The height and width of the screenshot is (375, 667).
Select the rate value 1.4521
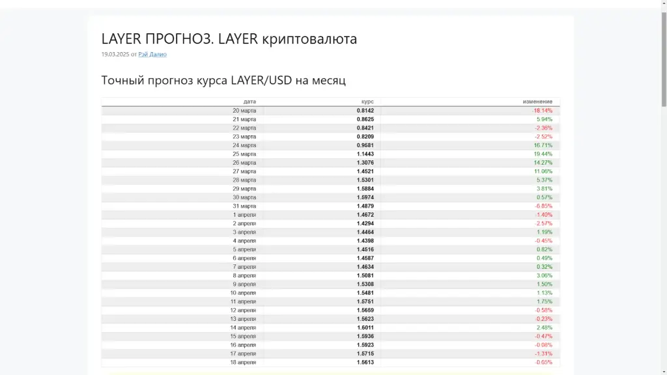pyautogui.click(x=365, y=171)
